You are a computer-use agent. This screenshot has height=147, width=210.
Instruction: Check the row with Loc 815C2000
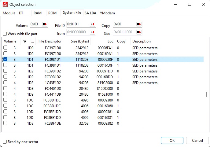coord(6,83)
